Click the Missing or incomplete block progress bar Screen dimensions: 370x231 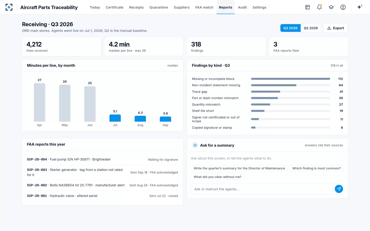[291, 79]
